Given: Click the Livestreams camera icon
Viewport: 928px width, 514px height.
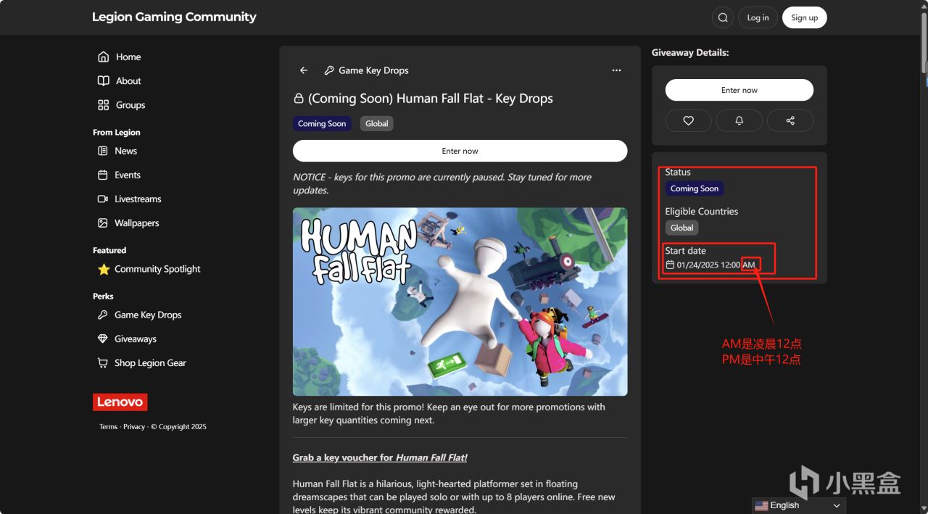Looking at the screenshot, I should [x=102, y=199].
